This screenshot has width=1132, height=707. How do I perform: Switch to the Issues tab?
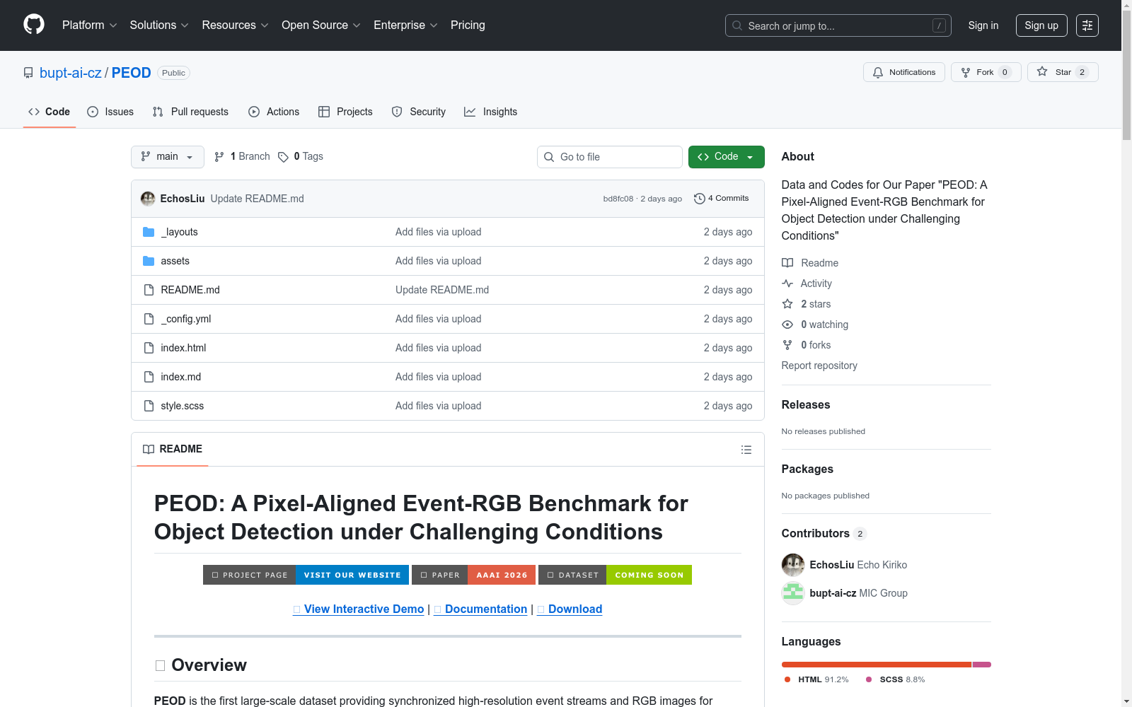pos(110,112)
